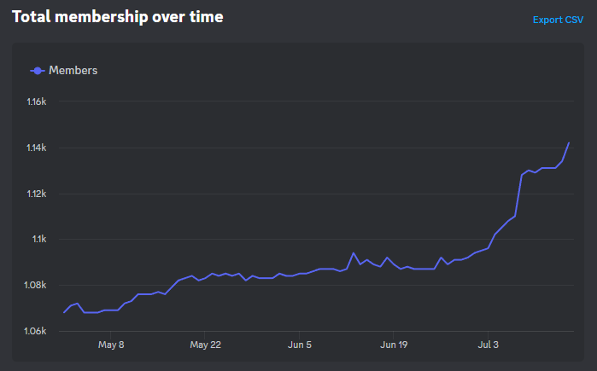This screenshot has height=371, width=597.
Task: Click the first data point of the Members line
Action: [64, 312]
